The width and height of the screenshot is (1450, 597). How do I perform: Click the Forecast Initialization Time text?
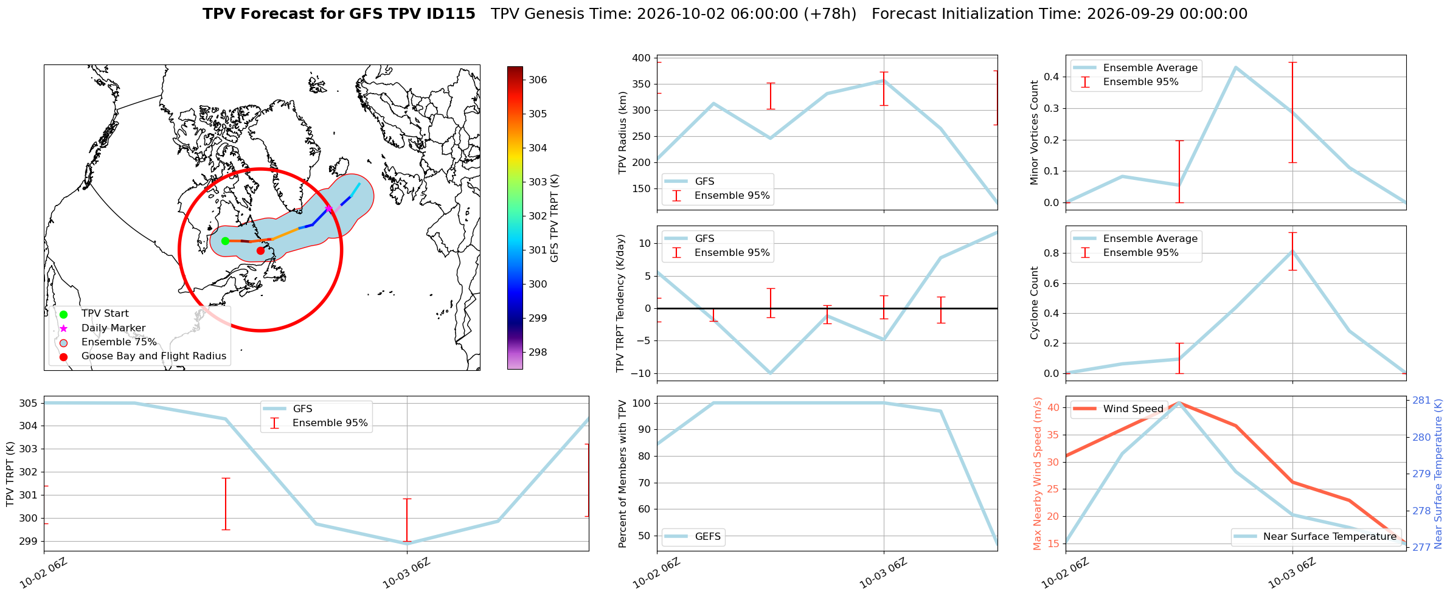[x=1060, y=14]
